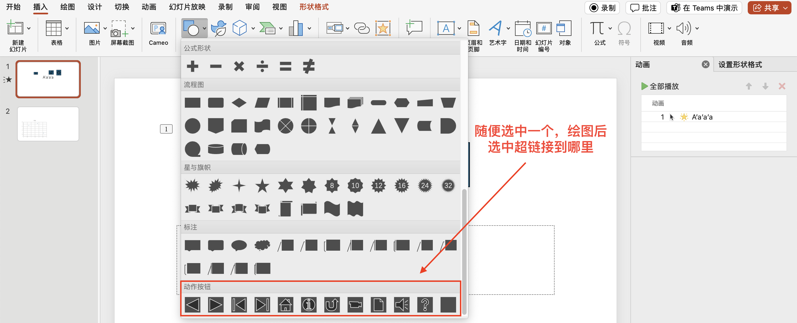Pick the wave flag shape
The width and height of the screenshot is (797, 323).
tap(332, 208)
